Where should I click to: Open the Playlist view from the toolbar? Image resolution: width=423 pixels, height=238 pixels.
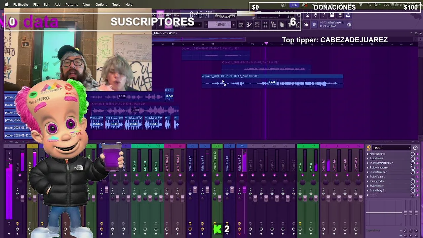click(x=241, y=25)
